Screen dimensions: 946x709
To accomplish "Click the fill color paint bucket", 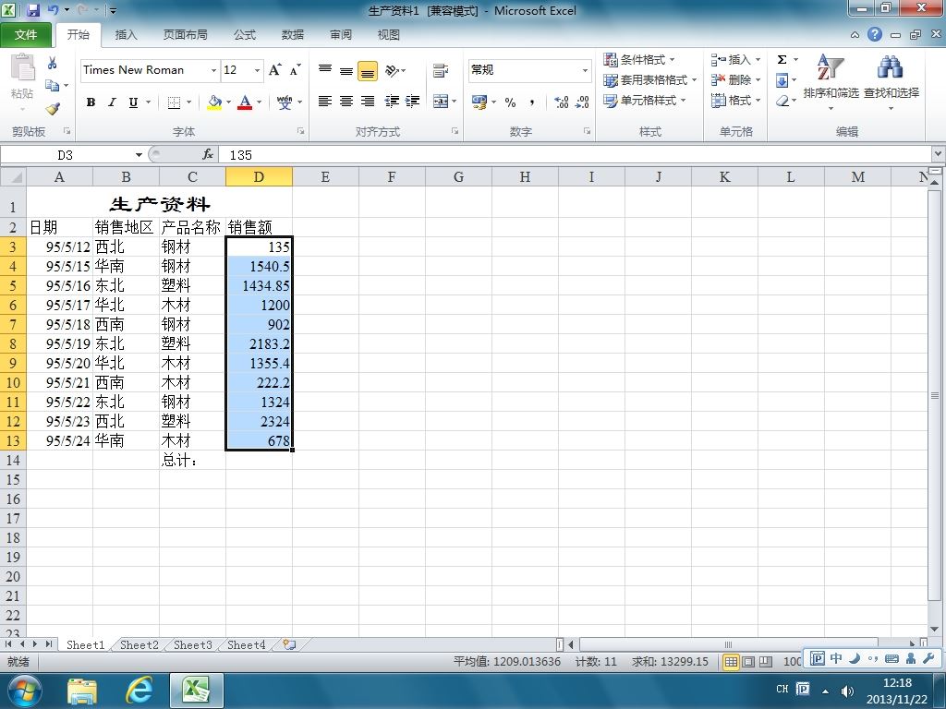I will point(214,102).
